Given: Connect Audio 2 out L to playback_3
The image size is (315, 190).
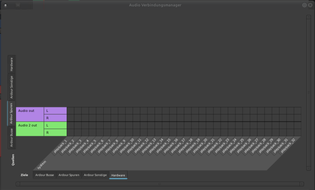Looking at the screenshot, I should coord(85,125).
